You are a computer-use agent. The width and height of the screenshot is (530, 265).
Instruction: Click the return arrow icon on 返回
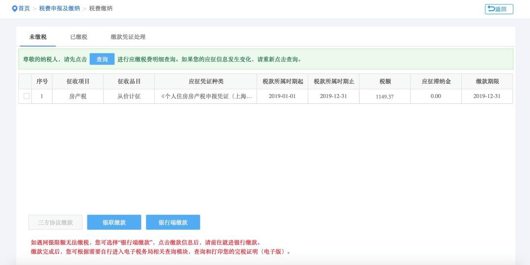click(491, 9)
